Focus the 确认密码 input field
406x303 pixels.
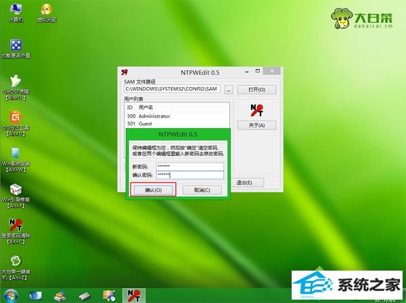(190, 175)
